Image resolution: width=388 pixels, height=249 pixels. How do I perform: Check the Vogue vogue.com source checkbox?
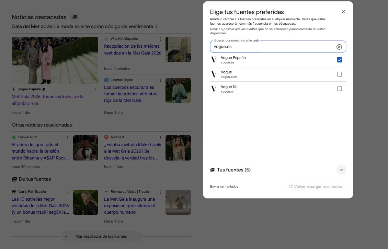pos(340,74)
